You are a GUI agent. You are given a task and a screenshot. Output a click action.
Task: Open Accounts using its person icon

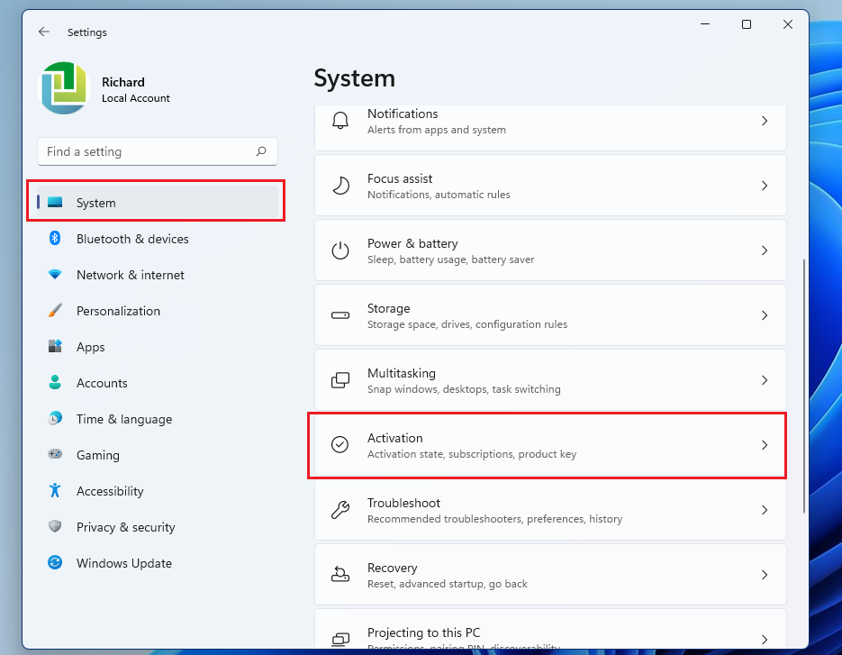(54, 383)
